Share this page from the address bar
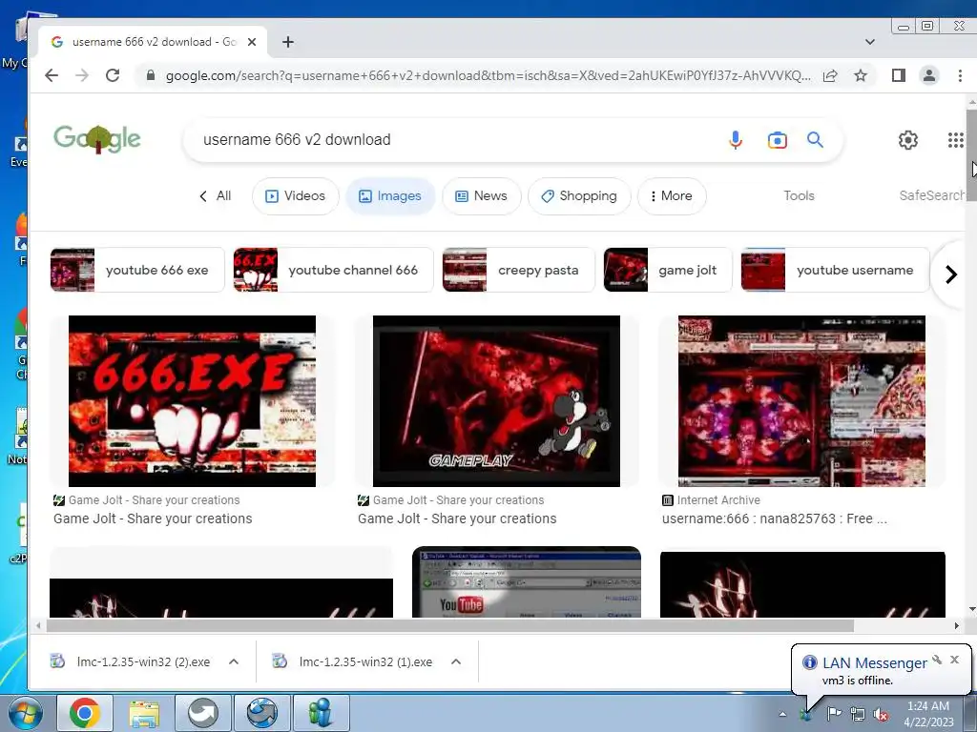 pyautogui.click(x=830, y=76)
